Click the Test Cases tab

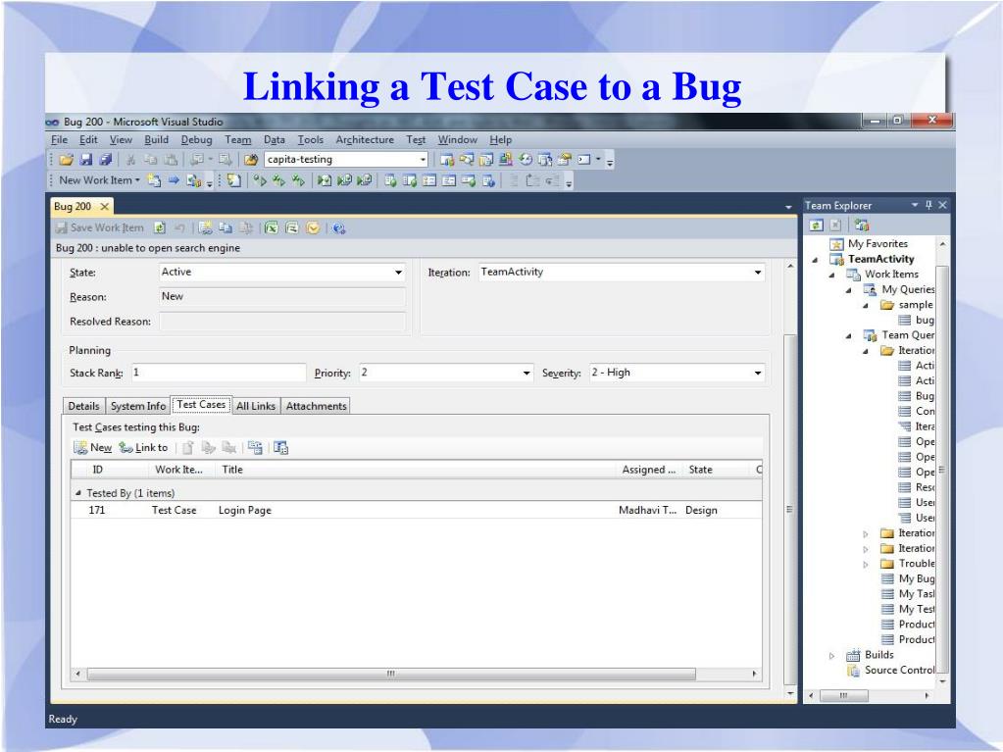pos(202,405)
